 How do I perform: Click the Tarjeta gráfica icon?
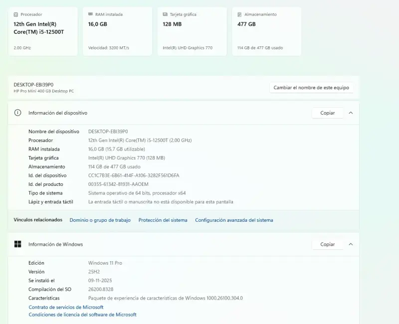coord(165,14)
